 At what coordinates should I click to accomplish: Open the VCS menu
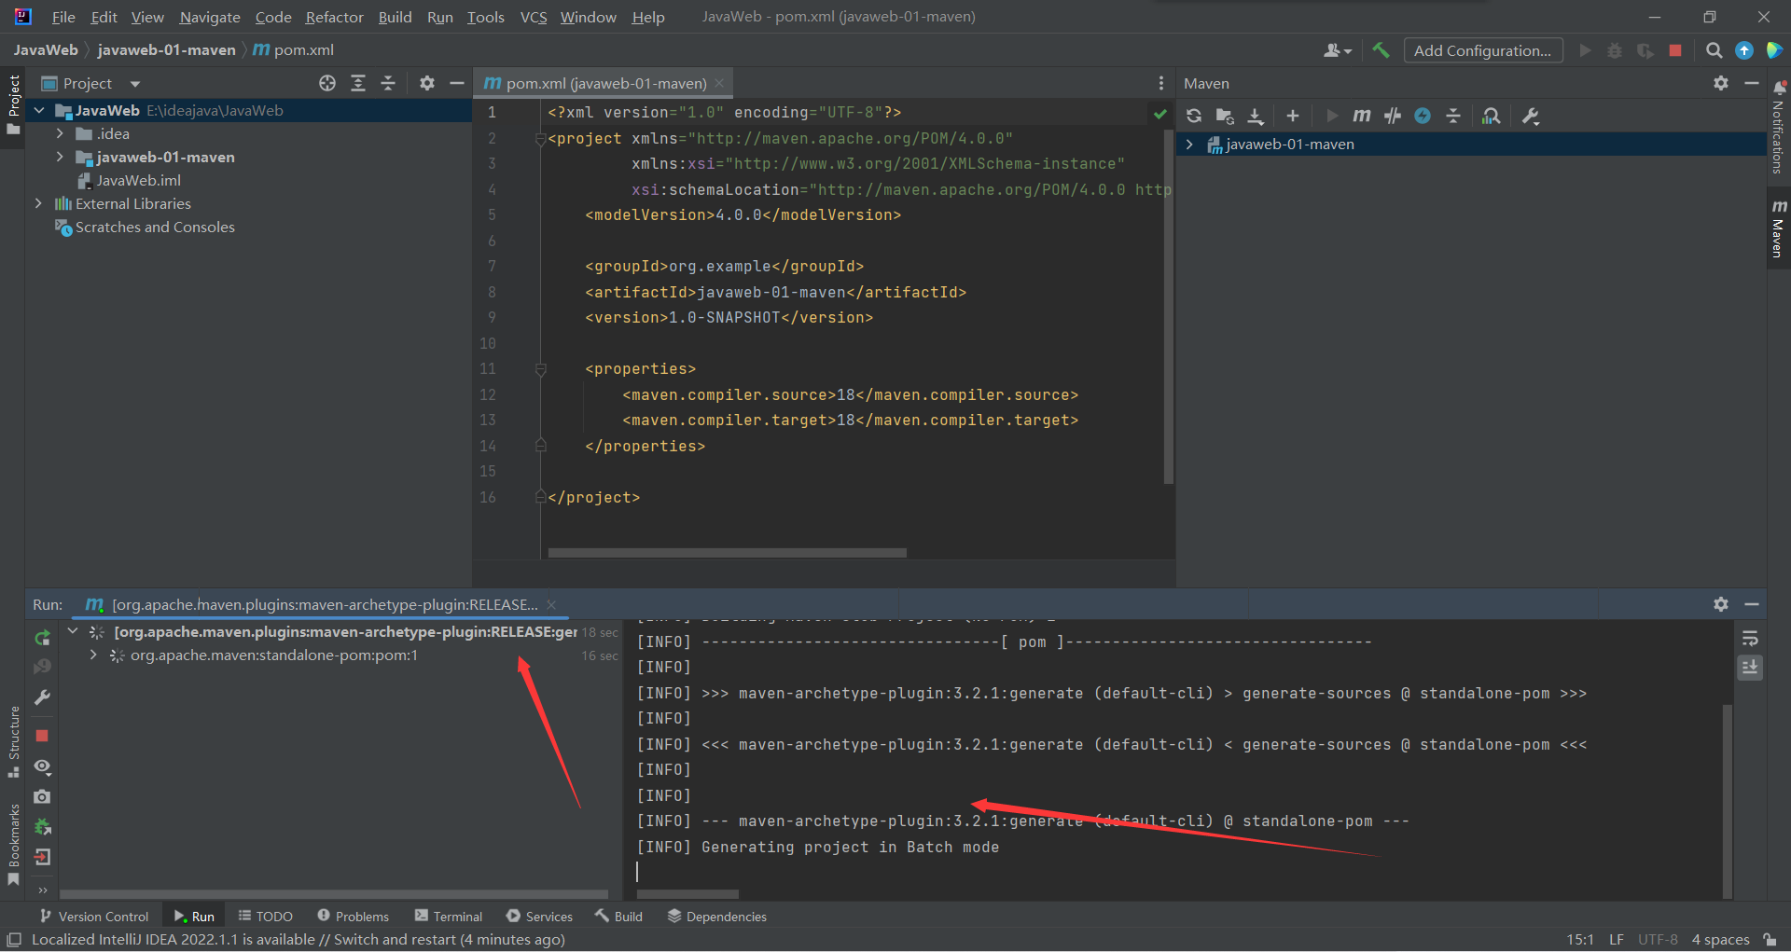[534, 17]
